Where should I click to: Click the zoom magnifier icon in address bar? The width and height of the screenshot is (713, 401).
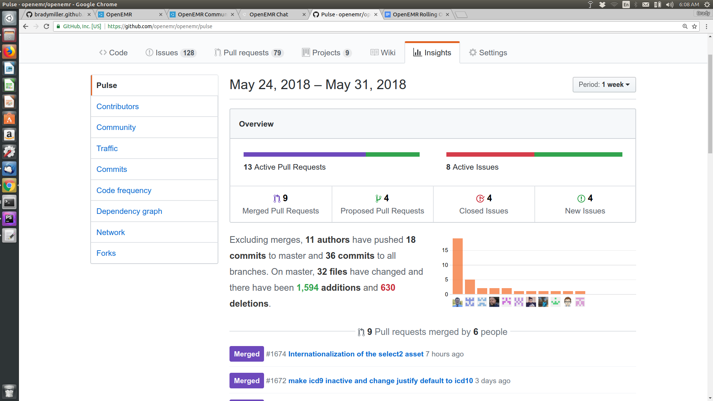pyautogui.click(x=685, y=26)
